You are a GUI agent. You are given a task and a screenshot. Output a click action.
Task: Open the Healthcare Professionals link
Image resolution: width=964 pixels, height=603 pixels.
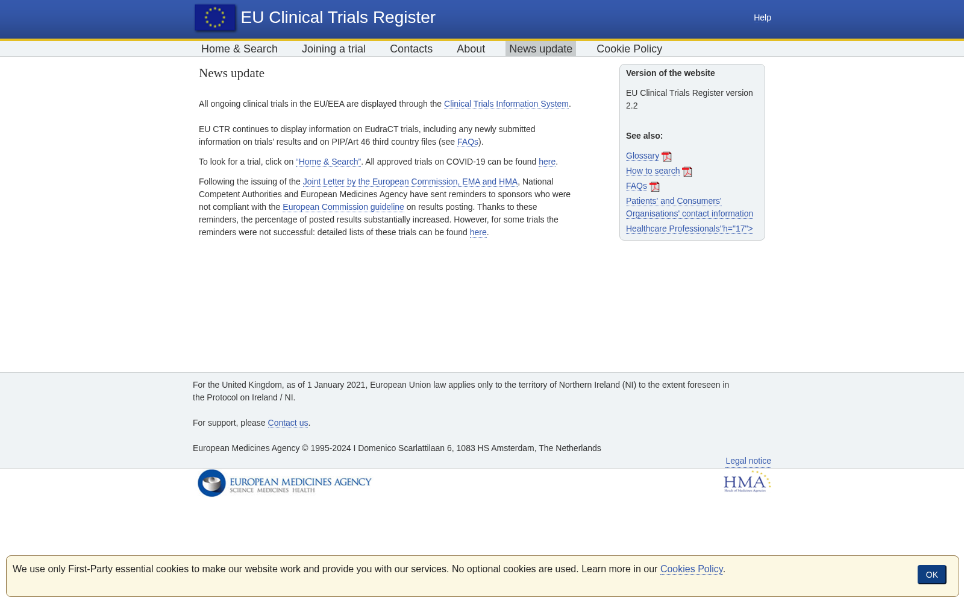(689, 229)
